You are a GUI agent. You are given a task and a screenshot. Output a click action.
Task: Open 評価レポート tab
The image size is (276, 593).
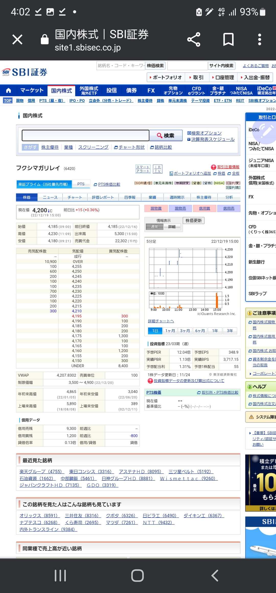[x=103, y=197]
